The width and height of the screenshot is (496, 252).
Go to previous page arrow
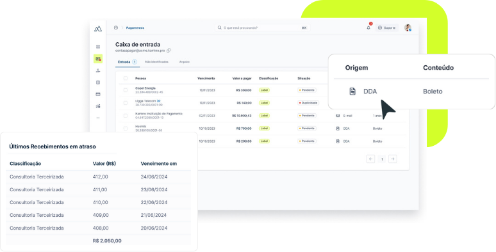click(x=371, y=159)
